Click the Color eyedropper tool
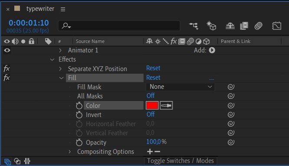289x166 pixels. tap(166, 105)
